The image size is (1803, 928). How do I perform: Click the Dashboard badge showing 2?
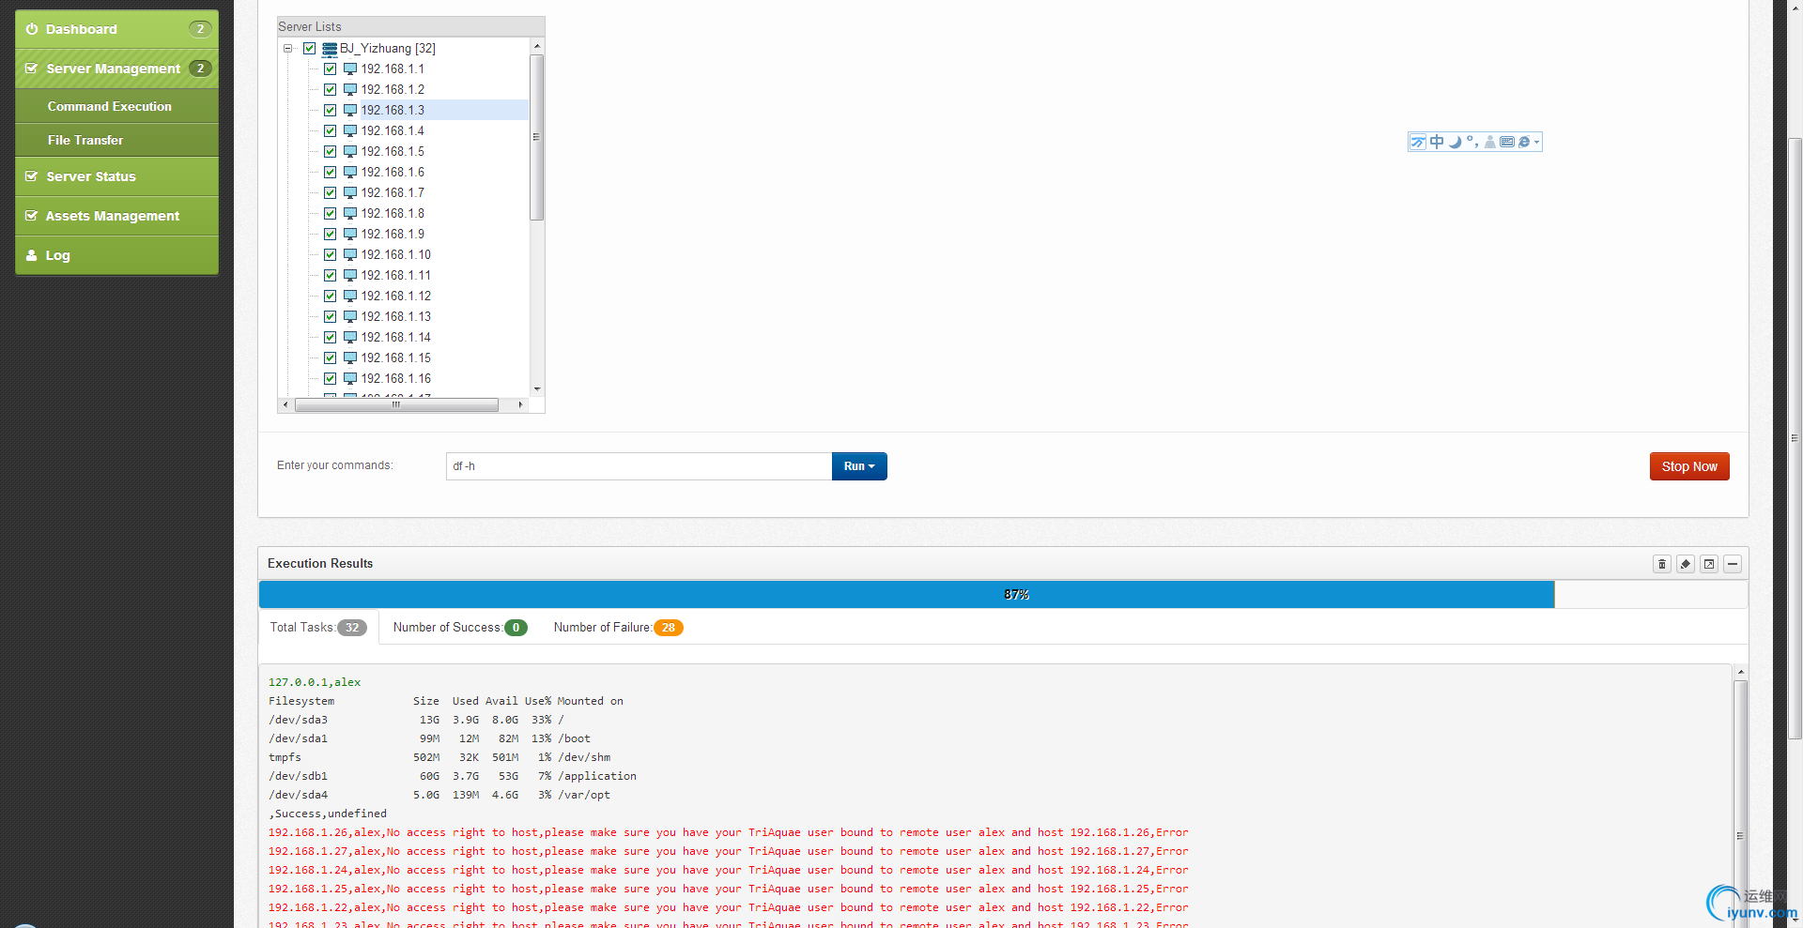[x=200, y=29]
